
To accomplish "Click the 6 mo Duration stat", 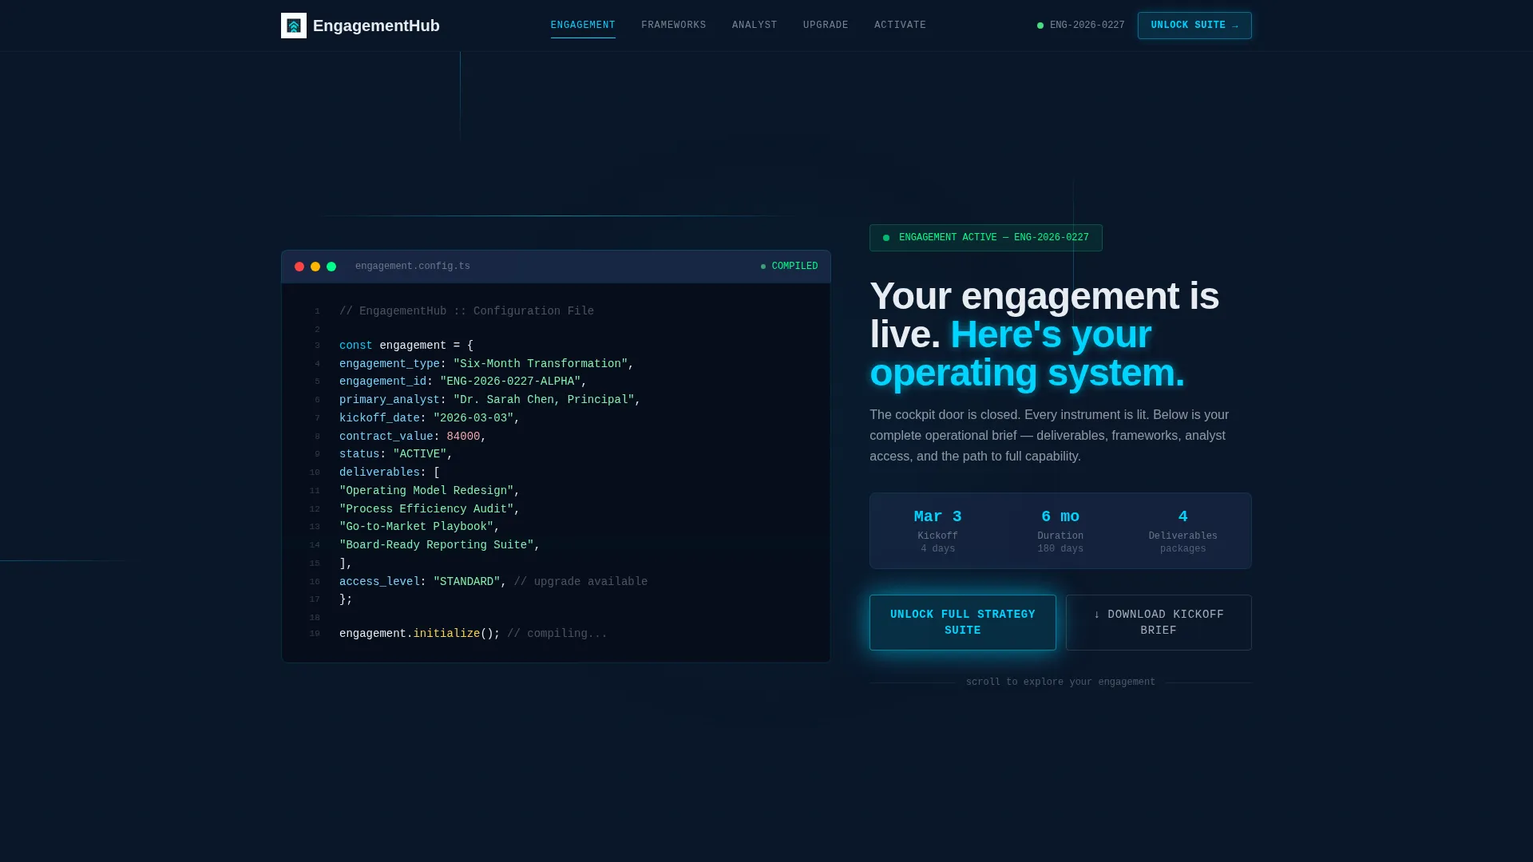I will point(1060,531).
